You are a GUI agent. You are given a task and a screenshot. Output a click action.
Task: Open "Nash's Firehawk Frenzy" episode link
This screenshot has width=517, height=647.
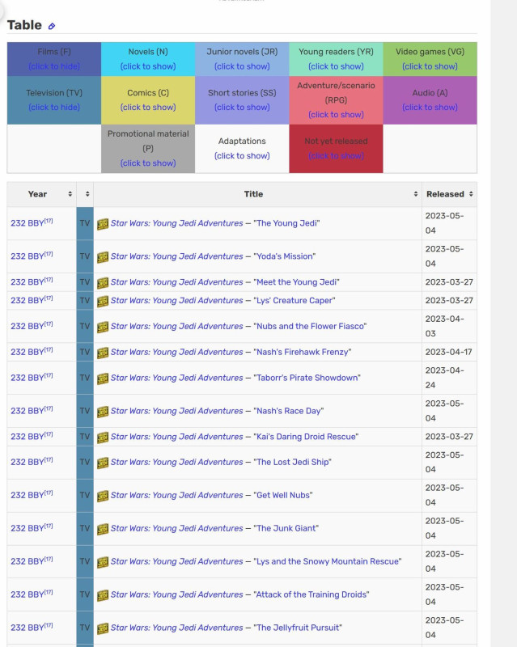coord(303,352)
